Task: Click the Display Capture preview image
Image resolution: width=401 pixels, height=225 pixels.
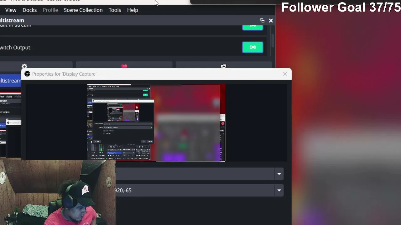Action: pyautogui.click(x=156, y=122)
